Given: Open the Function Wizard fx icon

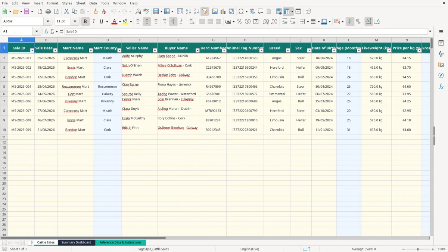Looking at the screenshot, I should [x=47, y=32].
